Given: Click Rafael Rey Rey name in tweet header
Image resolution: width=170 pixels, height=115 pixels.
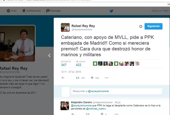Looking at the screenshot, I should tap(83, 26).
